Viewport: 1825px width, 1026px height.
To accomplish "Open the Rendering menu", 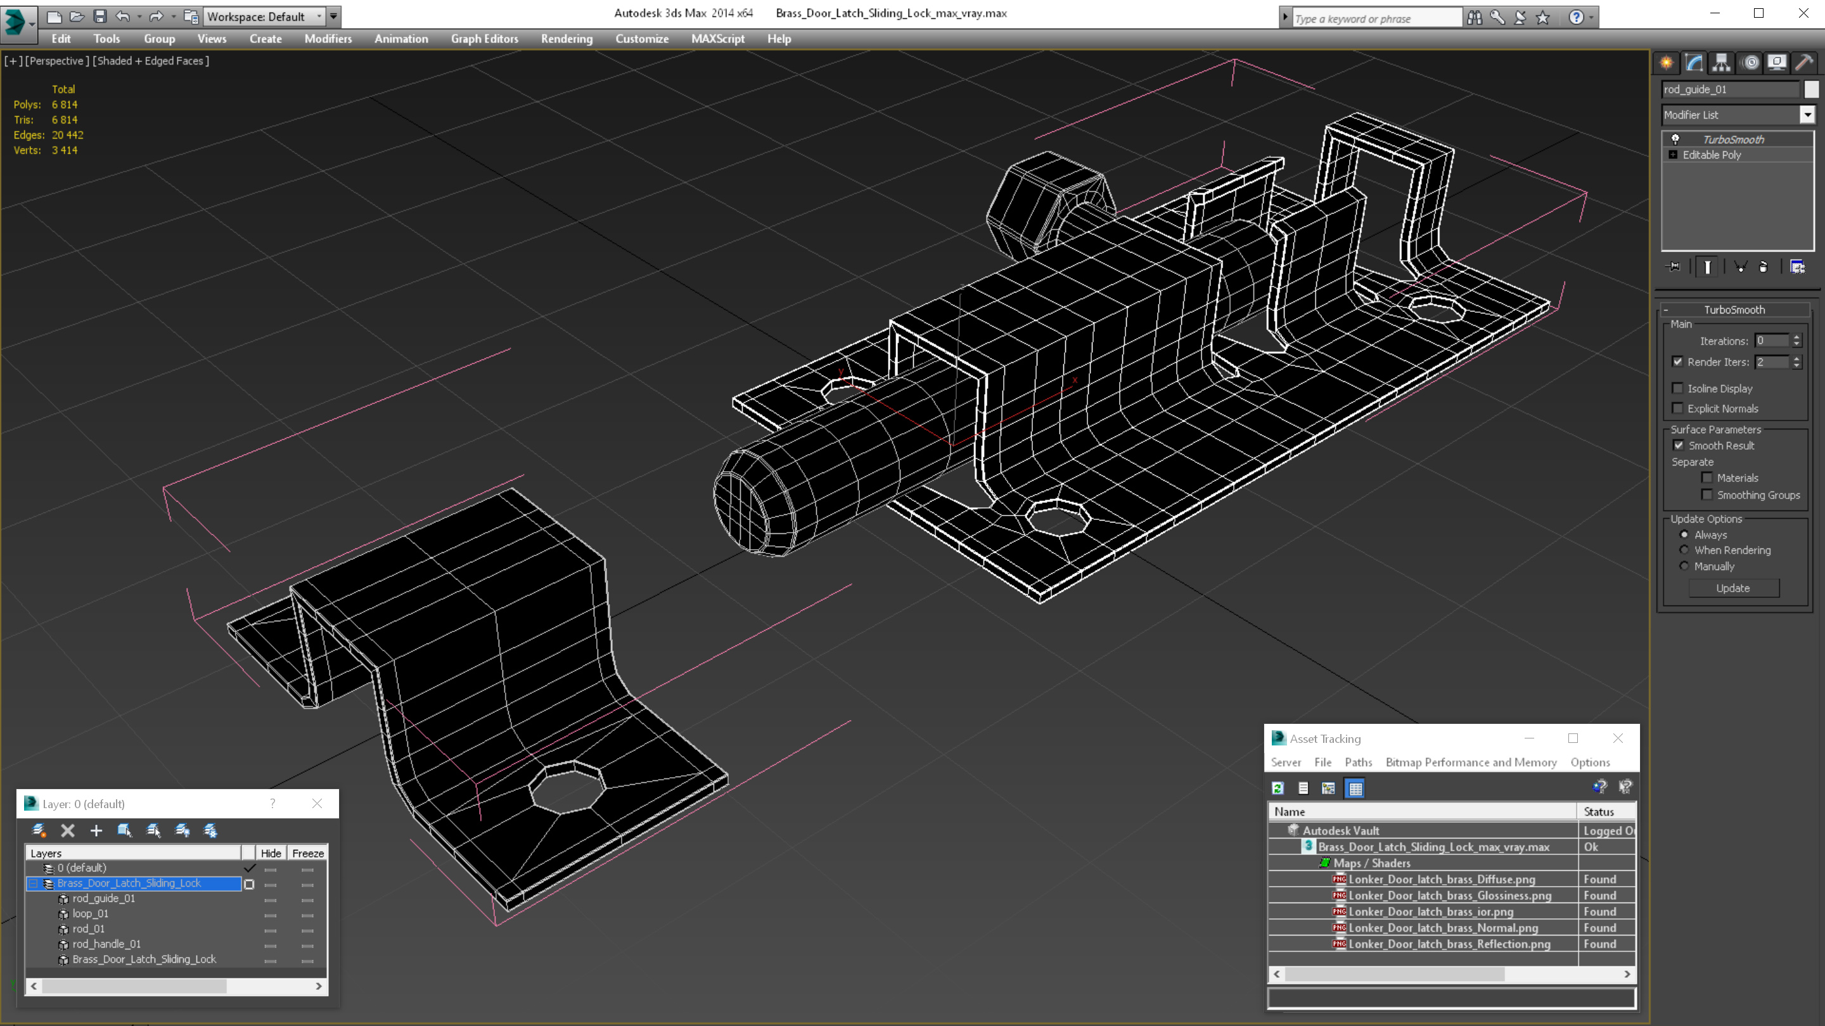I will 566,39.
